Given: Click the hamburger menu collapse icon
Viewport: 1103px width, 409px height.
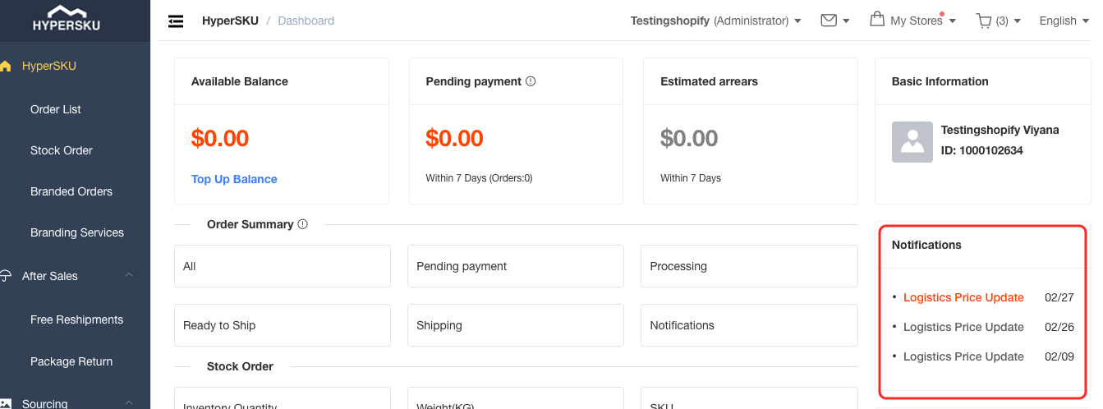Looking at the screenshot, I should pyautogui.click(x=176, y=21).
